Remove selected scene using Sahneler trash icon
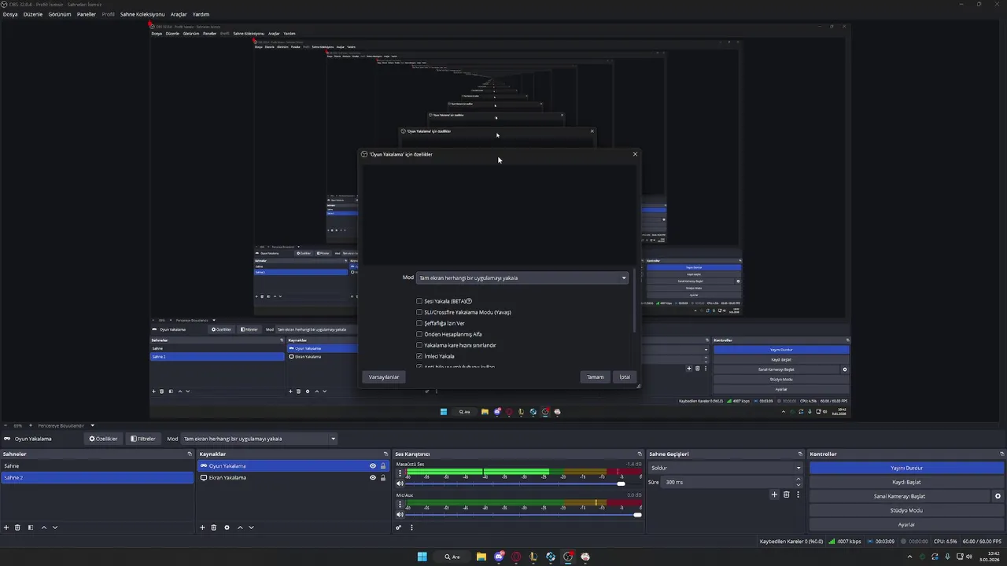The height and width of the screenshot is (566, 1007). [17, 527]
